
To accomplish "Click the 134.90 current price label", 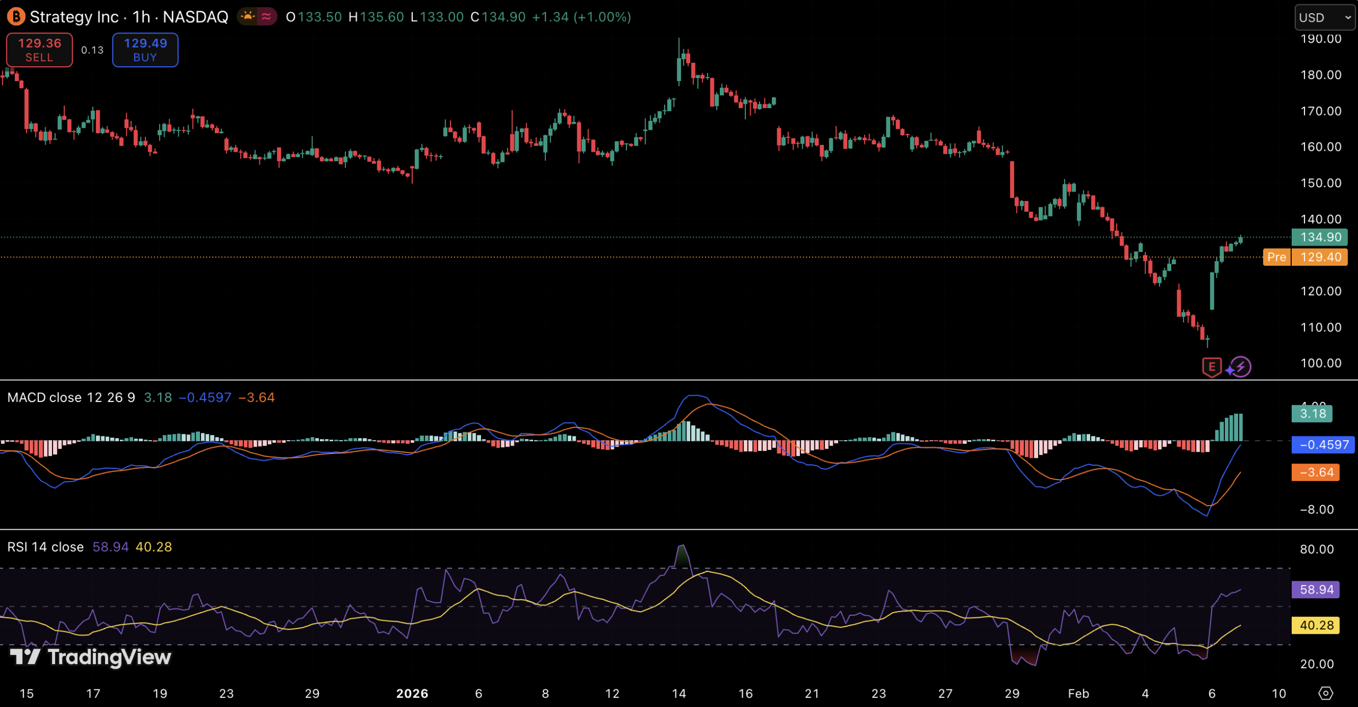I will pos(1320,237).
